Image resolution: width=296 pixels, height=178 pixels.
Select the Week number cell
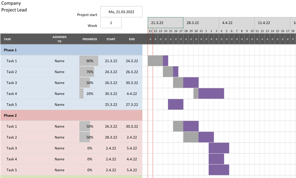[111, 23]
